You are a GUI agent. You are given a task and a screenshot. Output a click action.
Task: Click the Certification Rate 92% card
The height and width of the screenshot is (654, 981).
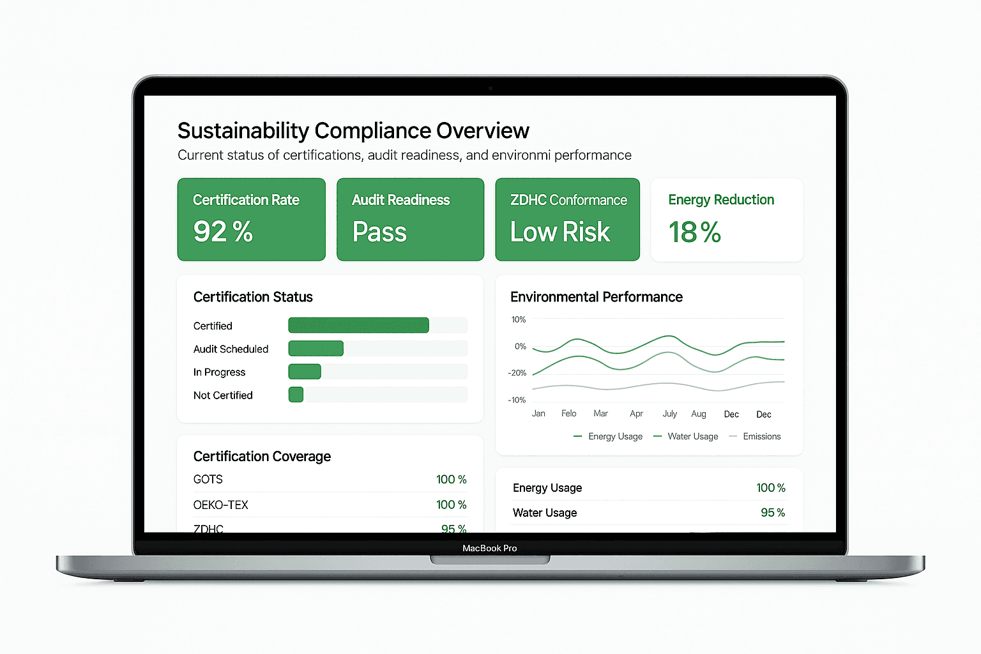(251, 219)
